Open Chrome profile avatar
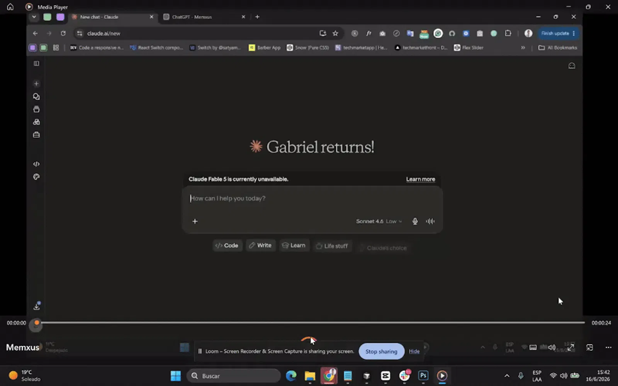 coord(528,33)
